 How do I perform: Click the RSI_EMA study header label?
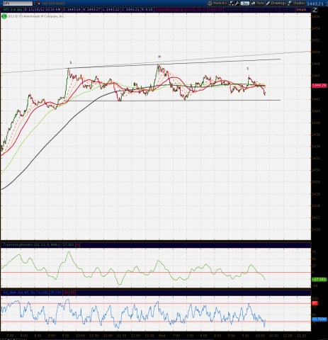click(26, 293)
